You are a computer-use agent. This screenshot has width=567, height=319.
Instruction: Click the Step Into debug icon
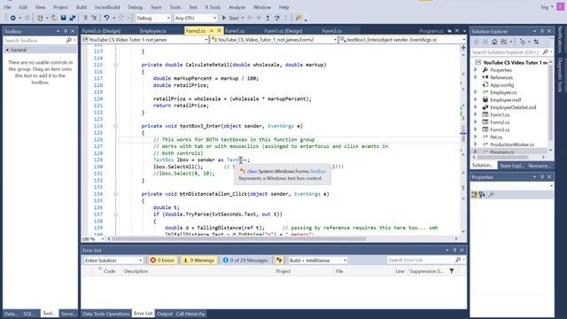point(268,18)
